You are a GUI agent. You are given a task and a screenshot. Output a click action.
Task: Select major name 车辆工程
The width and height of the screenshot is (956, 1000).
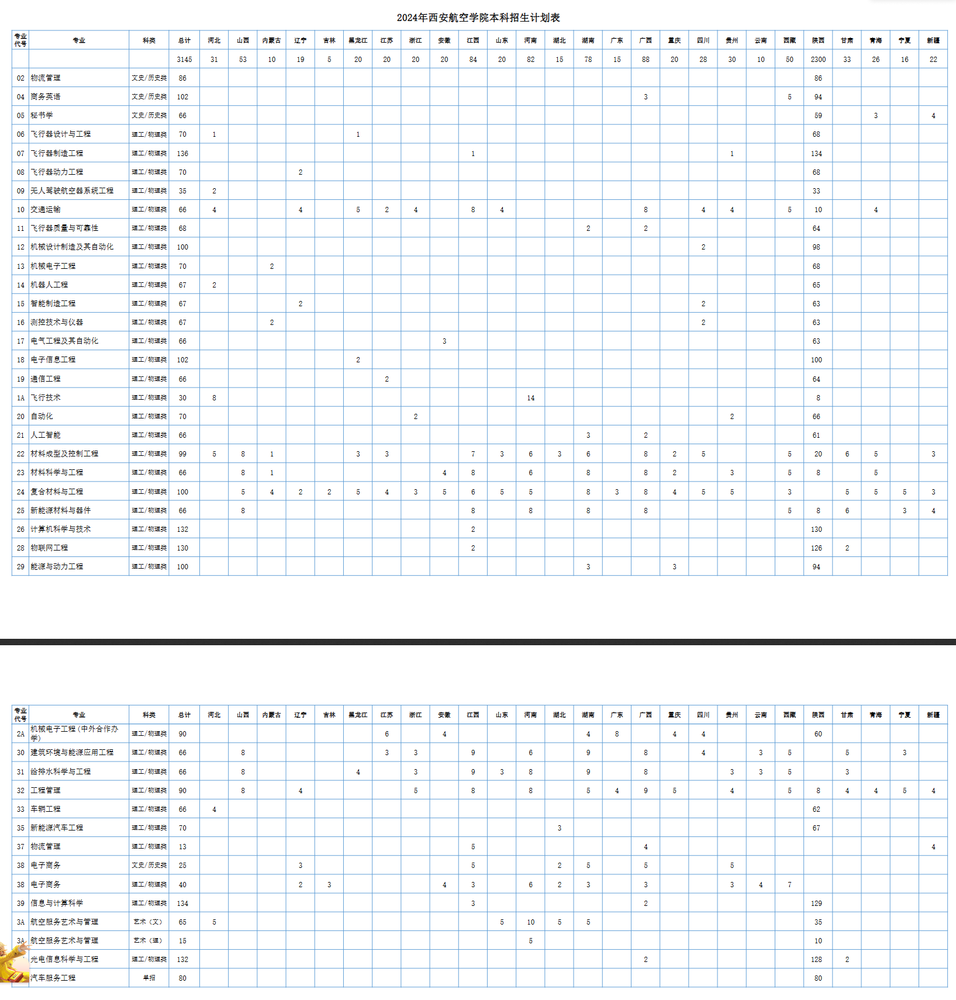46,809
